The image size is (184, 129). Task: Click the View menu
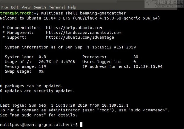(x=26, y=7)
